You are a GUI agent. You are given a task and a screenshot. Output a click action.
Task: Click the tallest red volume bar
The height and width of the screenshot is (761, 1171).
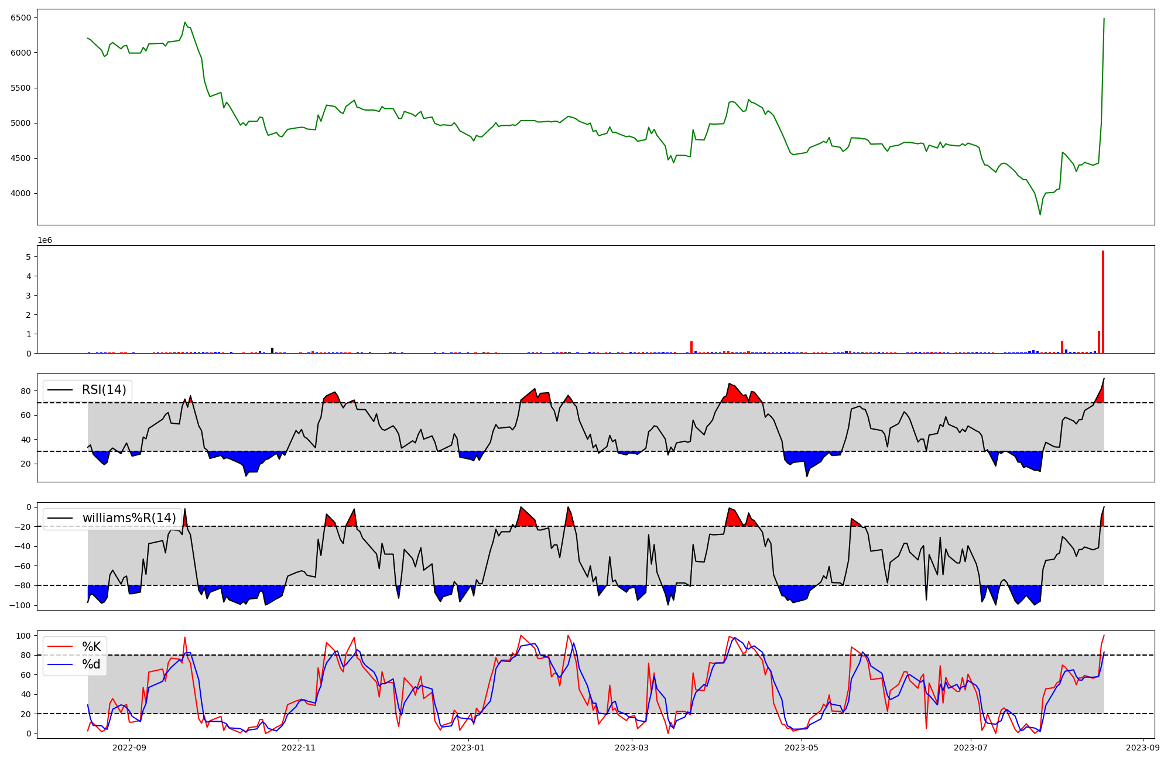pyautogui.click(x=1103, y=301)
